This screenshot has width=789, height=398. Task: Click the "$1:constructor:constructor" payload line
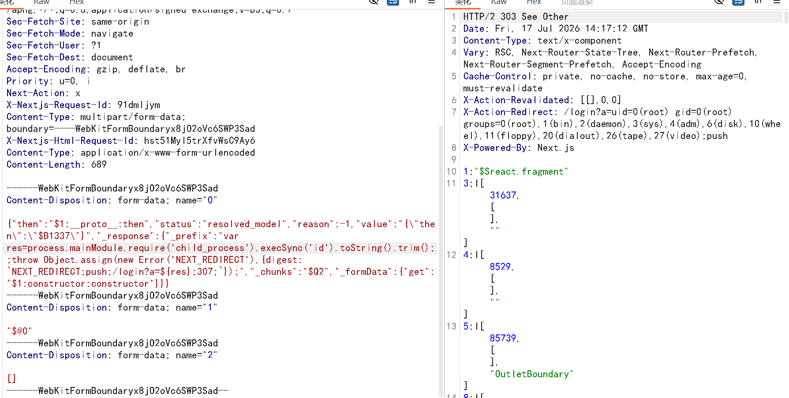point(88,284)
